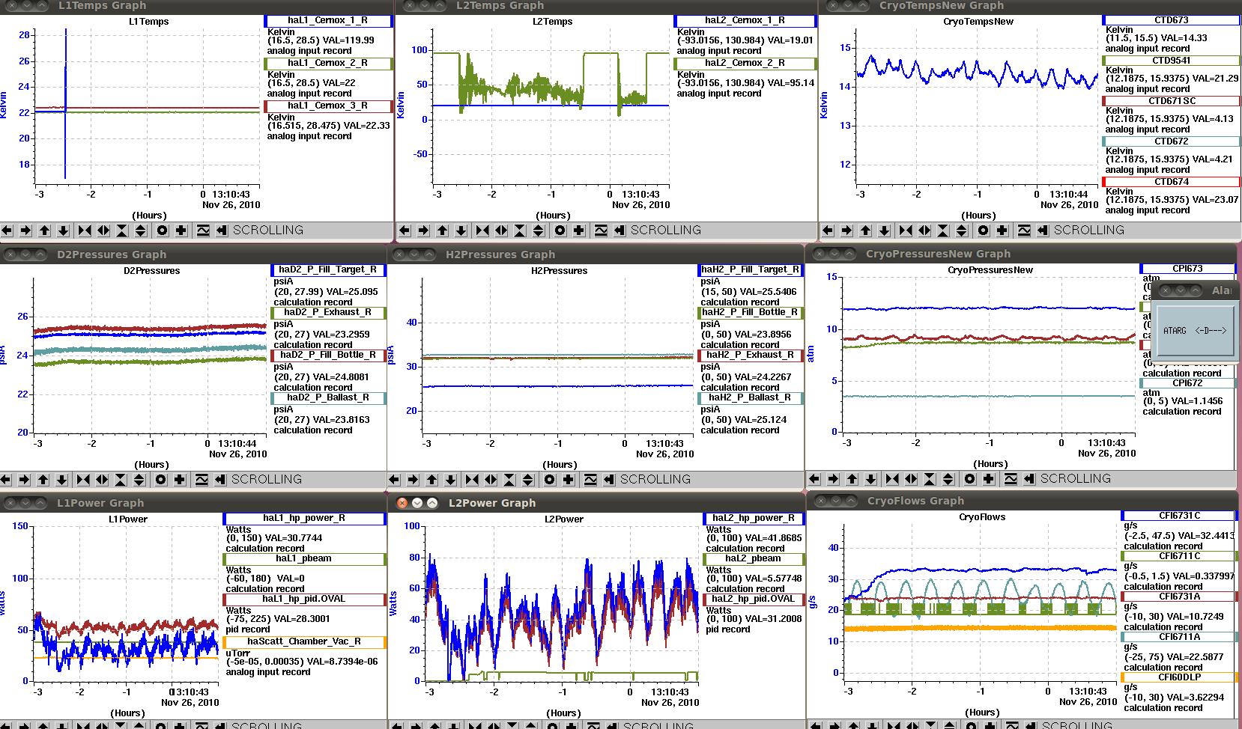Image resolution: width=1242 pixels, height=729 pixels.
Task: Click the VAL=1.1456 reading under CPI672
Action: (1194, 402)
